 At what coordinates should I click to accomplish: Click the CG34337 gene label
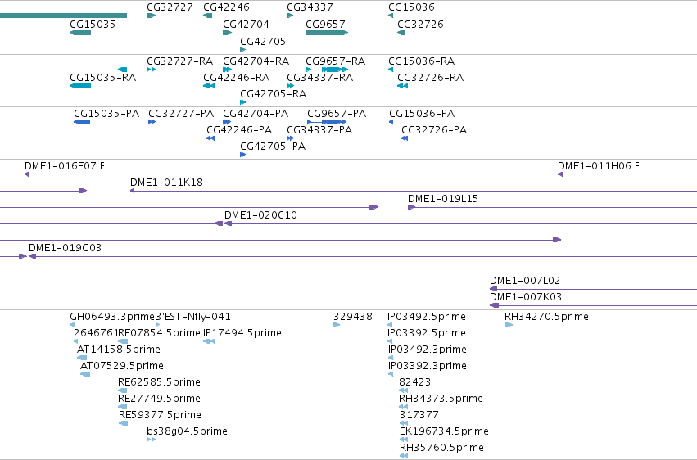coord(310,7)
